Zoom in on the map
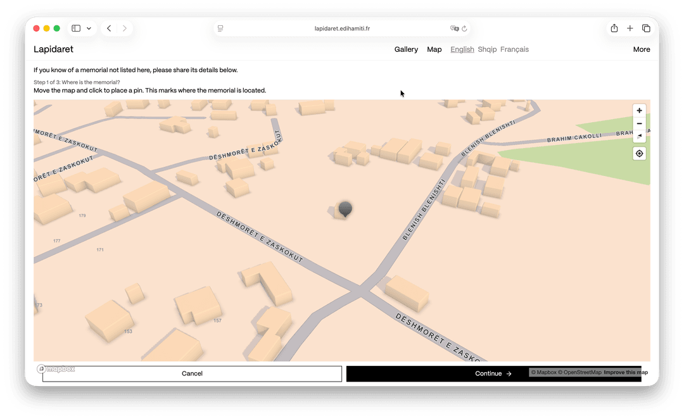This screenshot has height=419, width=684. (639, 110)
